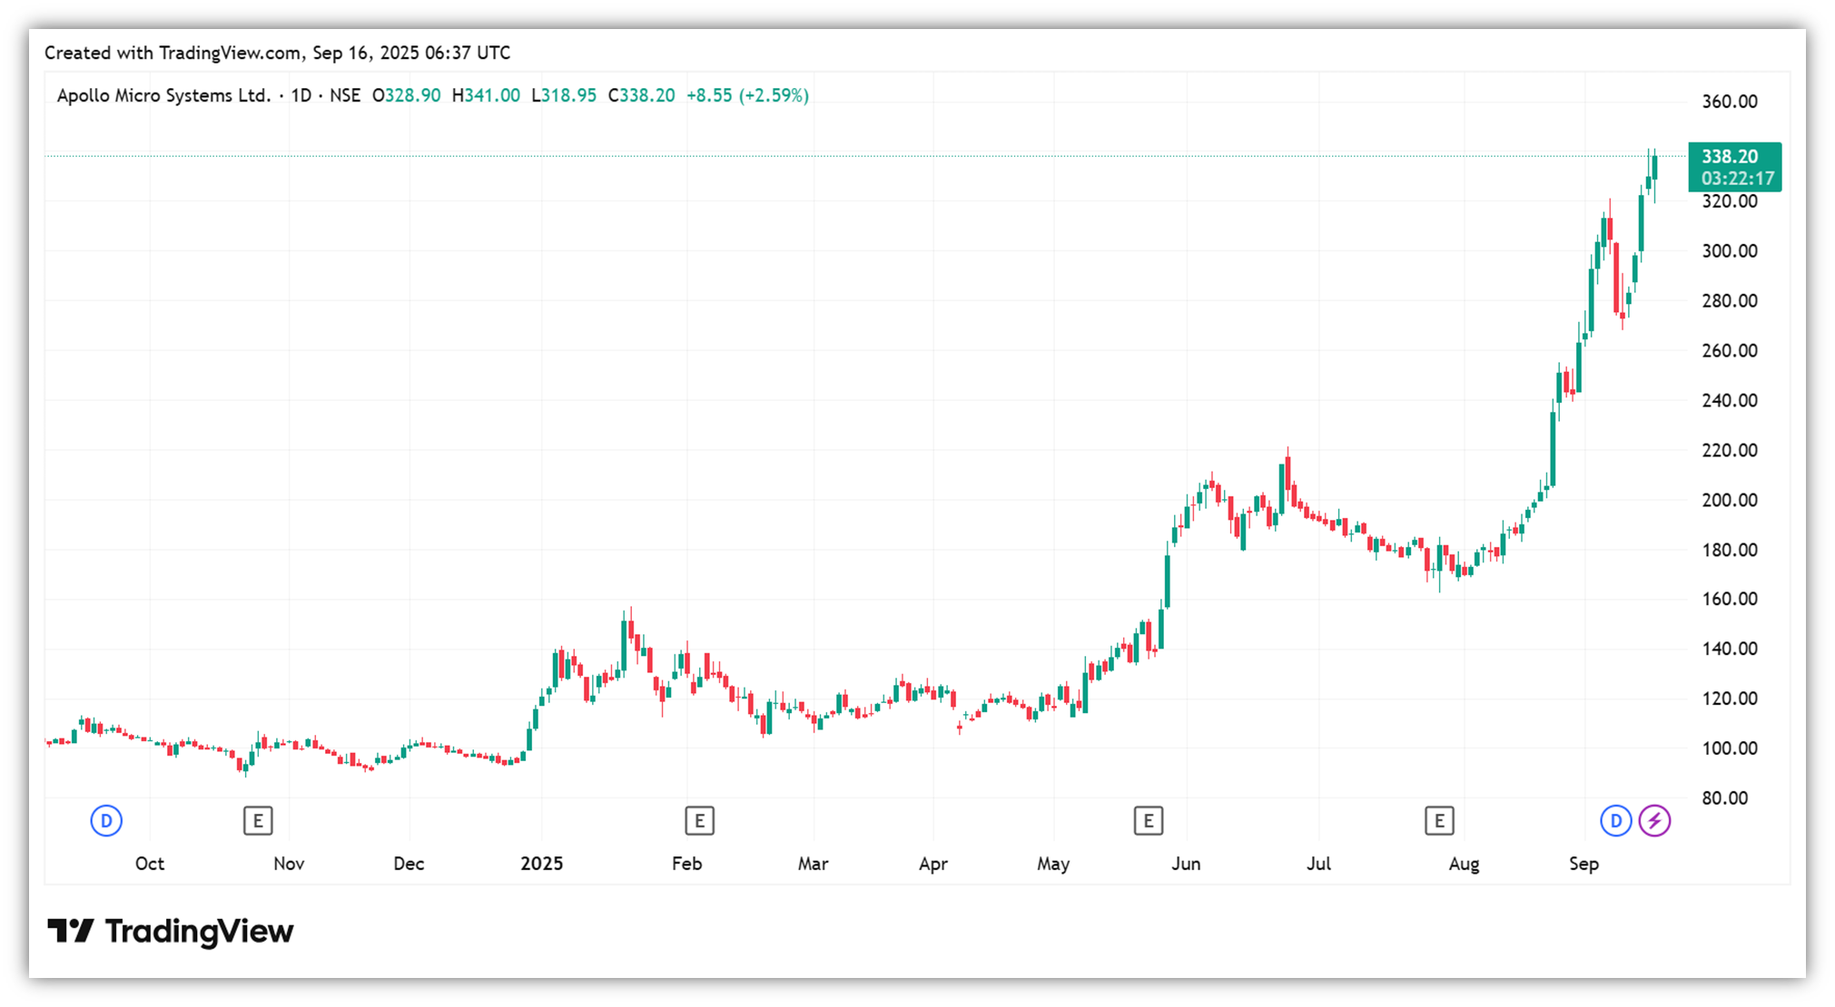Select the high value 341.00
This screenshot has height=1007, width=1835.
tap(492, 95)
